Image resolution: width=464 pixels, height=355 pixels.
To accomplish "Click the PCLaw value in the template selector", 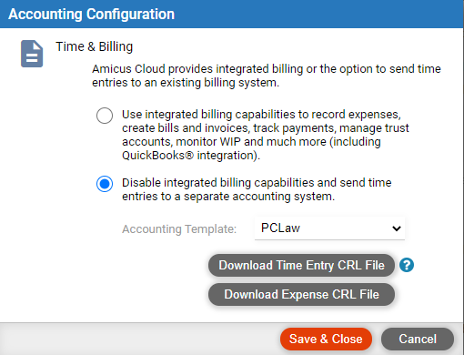I will tap(280, 228).
